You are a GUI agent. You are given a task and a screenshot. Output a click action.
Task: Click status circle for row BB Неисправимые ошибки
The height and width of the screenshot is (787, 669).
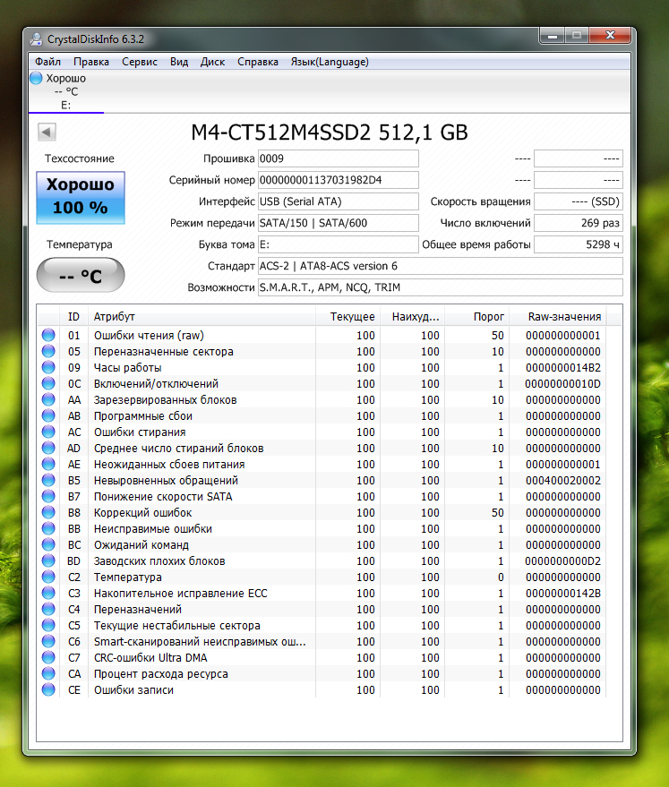pyautogui.click(x=48, y=528)
